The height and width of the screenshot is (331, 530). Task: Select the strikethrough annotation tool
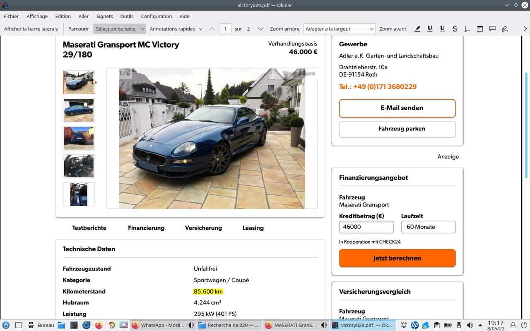click(x=455, y=29)
